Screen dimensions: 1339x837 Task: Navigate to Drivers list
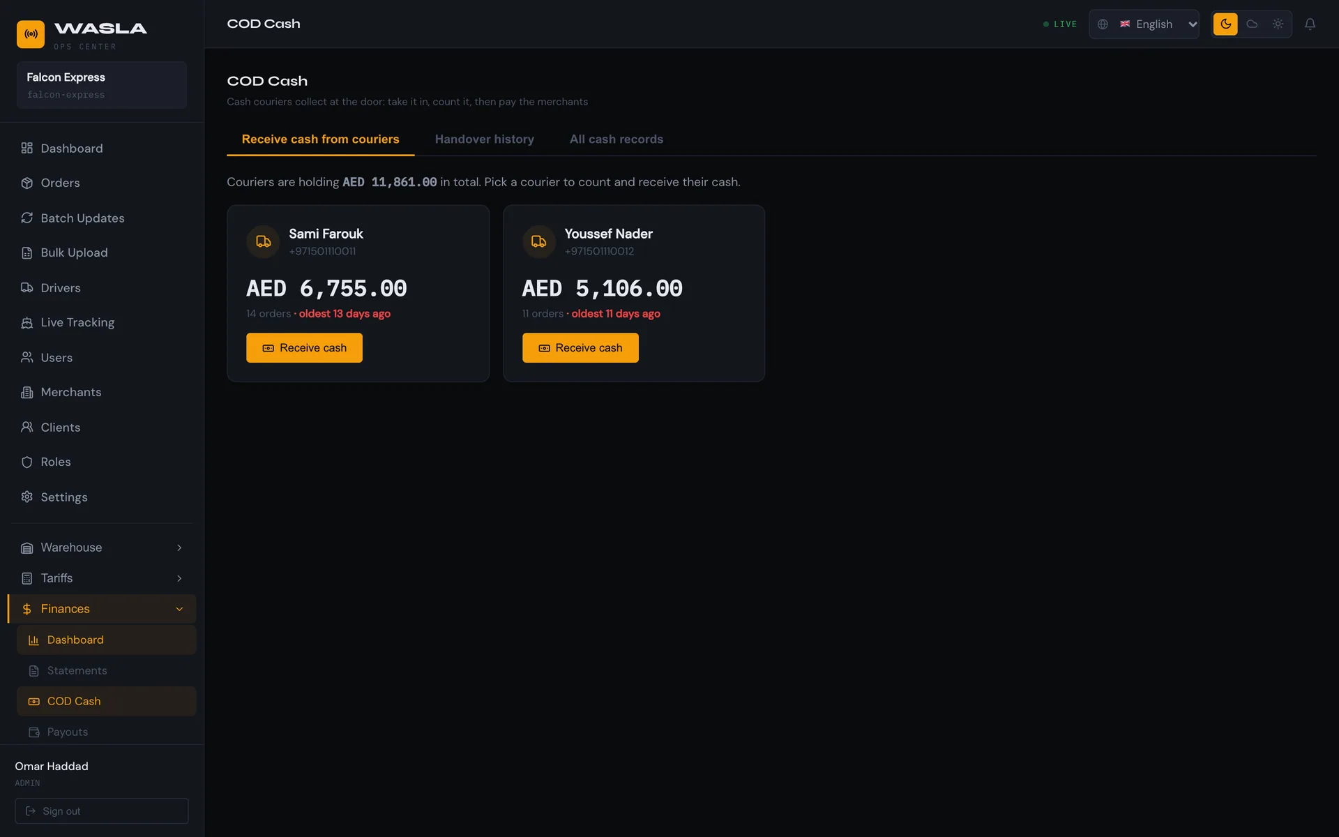102,287
